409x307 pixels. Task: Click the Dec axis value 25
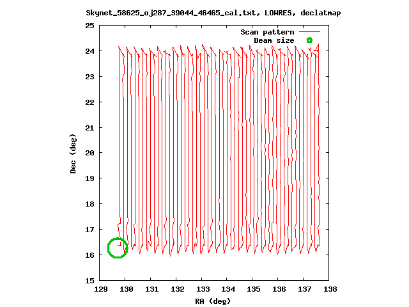click(x=89, y=26)
